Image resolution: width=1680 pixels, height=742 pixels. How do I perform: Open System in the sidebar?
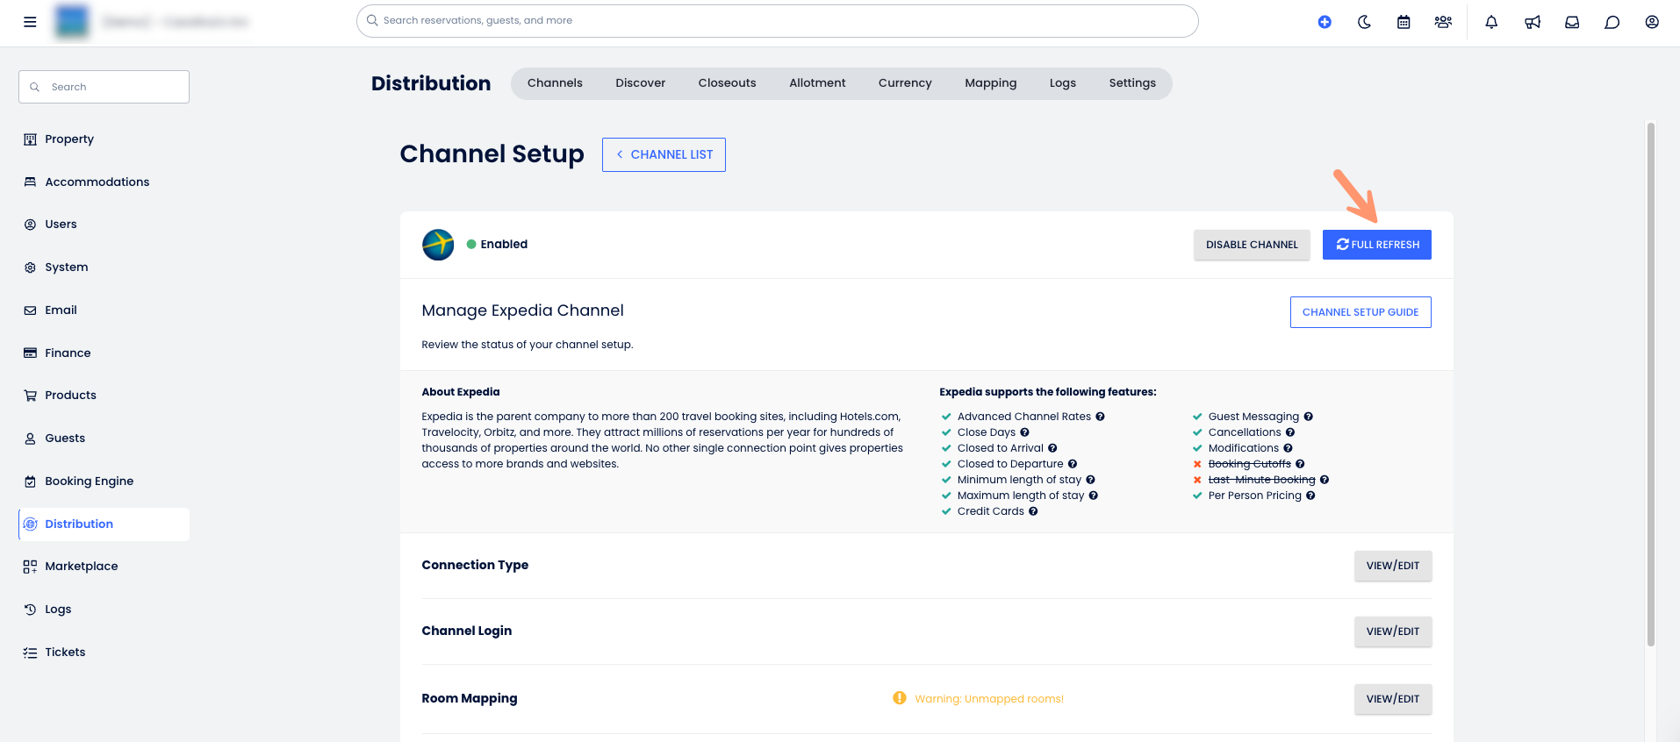click(104, 268)
